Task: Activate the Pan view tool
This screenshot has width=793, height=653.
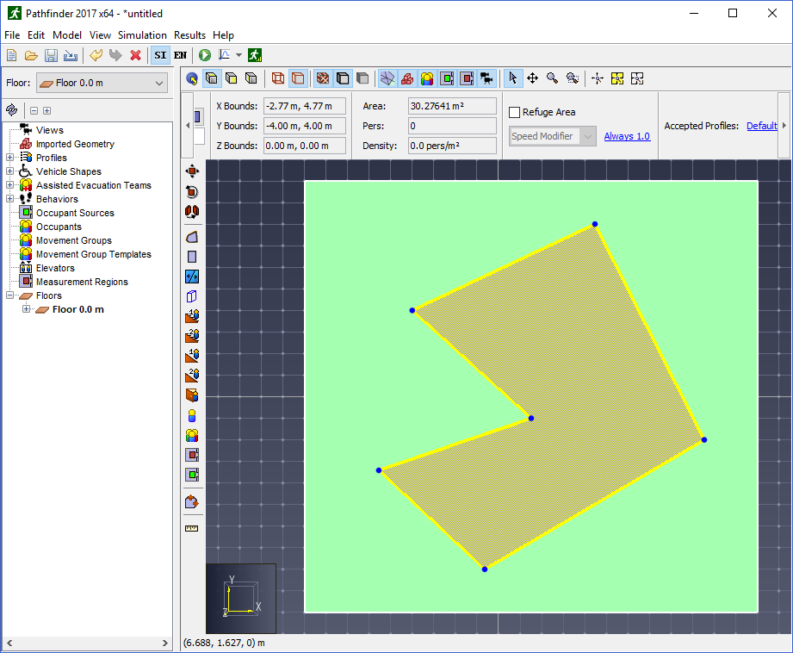Action: point(532,78)
